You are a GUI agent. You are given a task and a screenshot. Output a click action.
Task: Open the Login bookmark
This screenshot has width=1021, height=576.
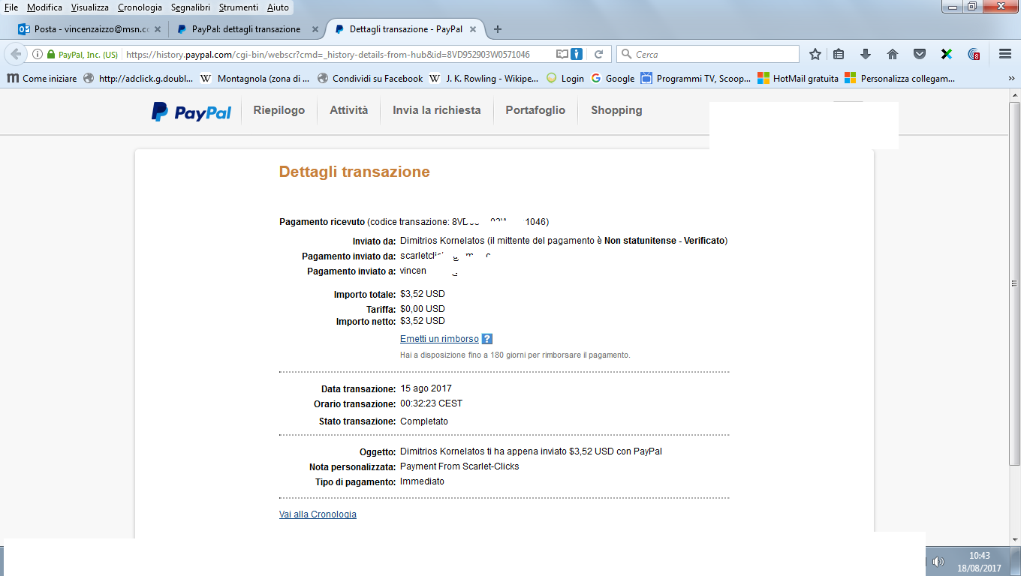(x=565, y=78)
